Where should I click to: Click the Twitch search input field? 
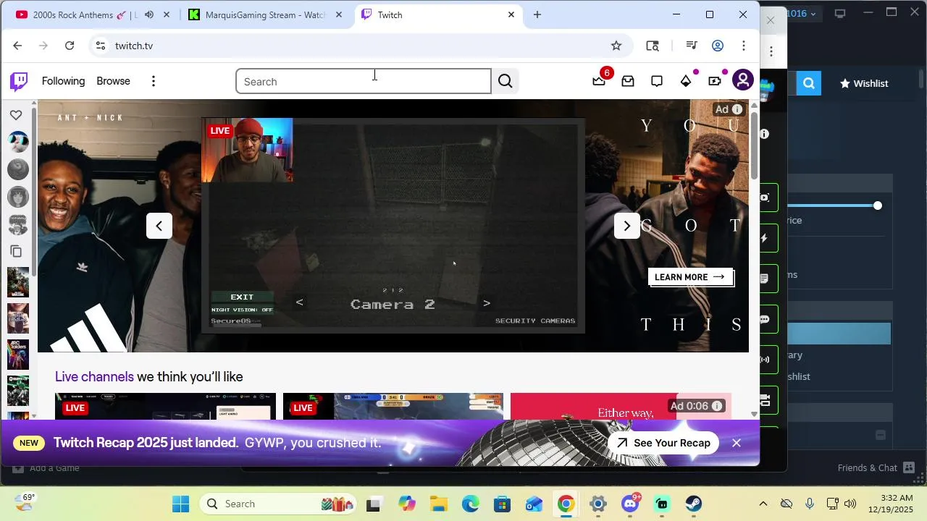(364, 81)
